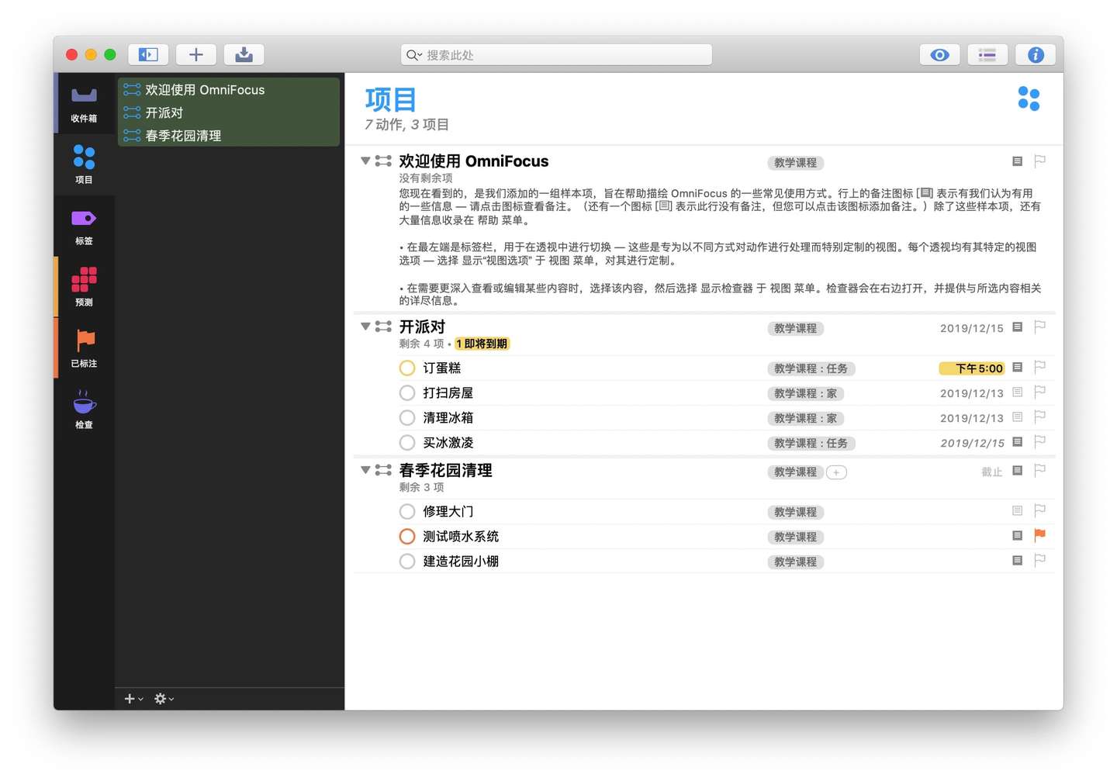Switch to the 标签 Tags perspective
The image size is (1117, 781).
[84, 226]
